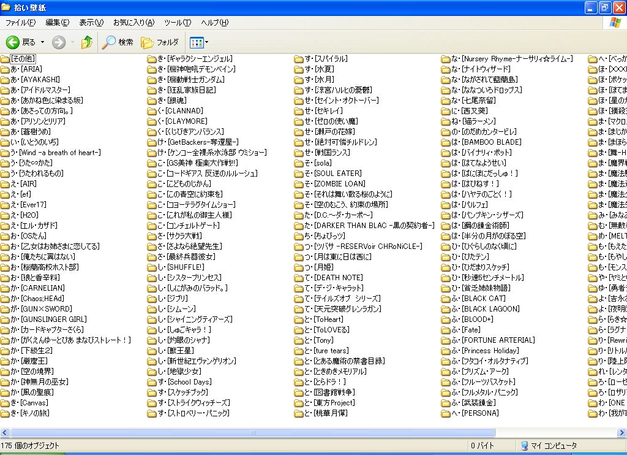Screen dimensions: 627x455
Task: Click the green Back arrow icon
Action: click(x=12, y=42)
